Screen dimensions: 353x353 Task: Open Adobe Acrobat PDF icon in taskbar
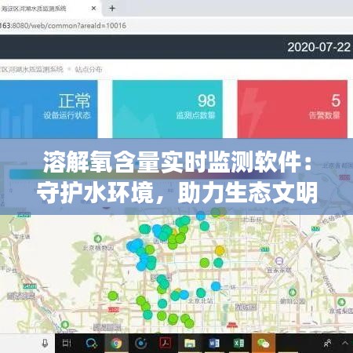[165, 343]
